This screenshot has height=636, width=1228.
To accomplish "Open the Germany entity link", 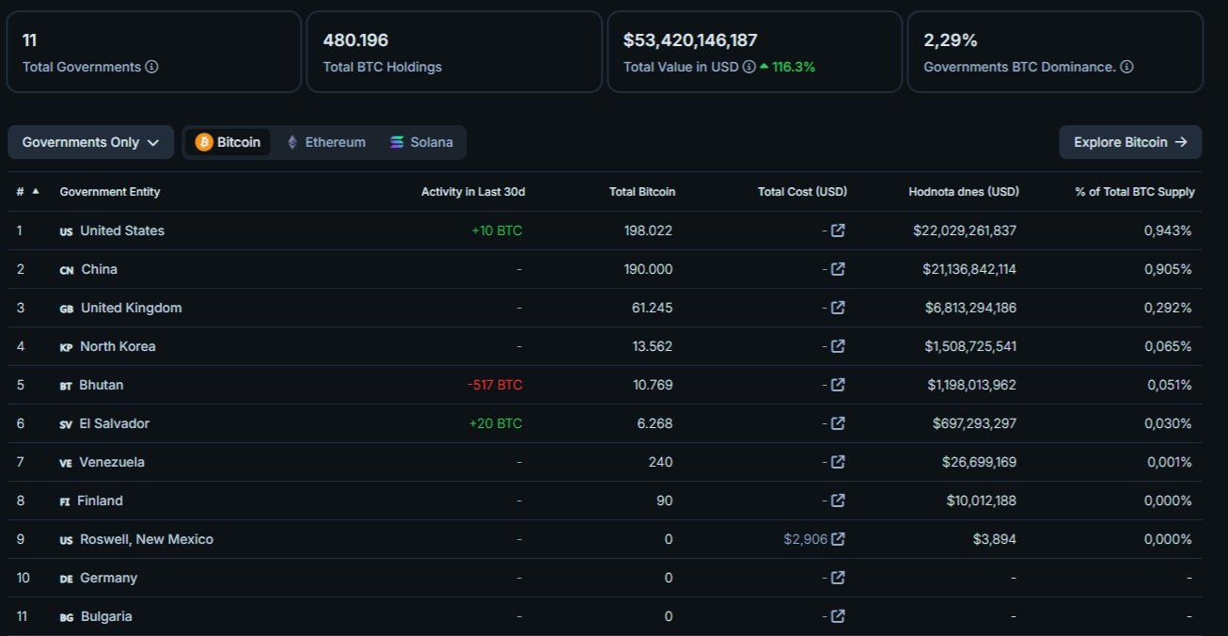I will pos(108,578).
